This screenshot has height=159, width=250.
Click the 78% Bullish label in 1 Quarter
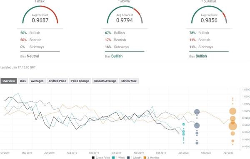pos(199,33)
